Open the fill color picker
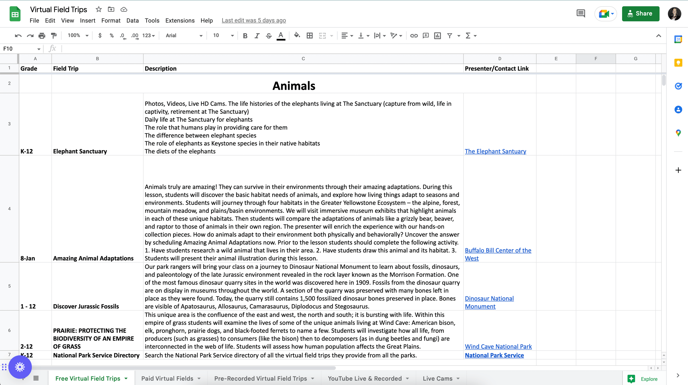This screenshot has height=385, width=688. 297,36
